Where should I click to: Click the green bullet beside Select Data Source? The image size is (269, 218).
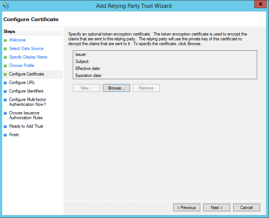pos(5,49)
